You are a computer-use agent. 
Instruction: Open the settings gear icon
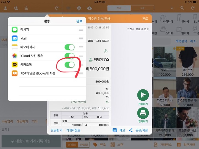[79, 8]
